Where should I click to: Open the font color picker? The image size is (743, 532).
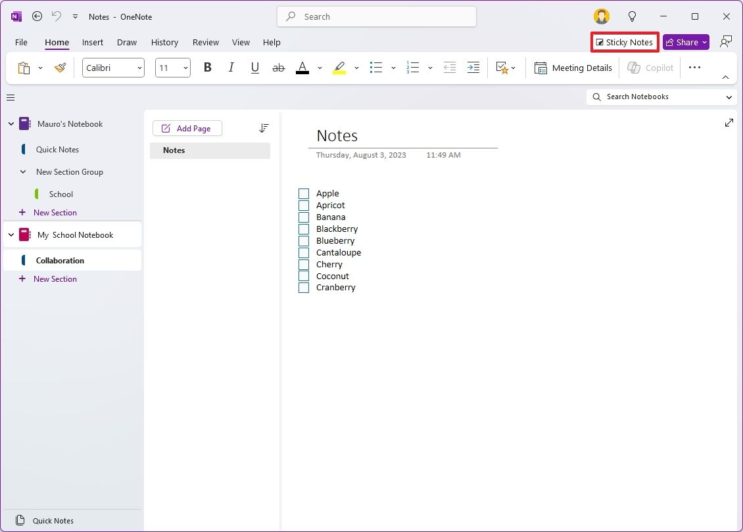pyautogui.click(x=302, y=67)
